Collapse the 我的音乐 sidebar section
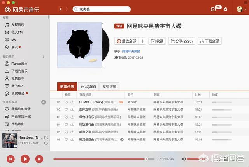This screenshot has width=249, height=167. (43, 57)
